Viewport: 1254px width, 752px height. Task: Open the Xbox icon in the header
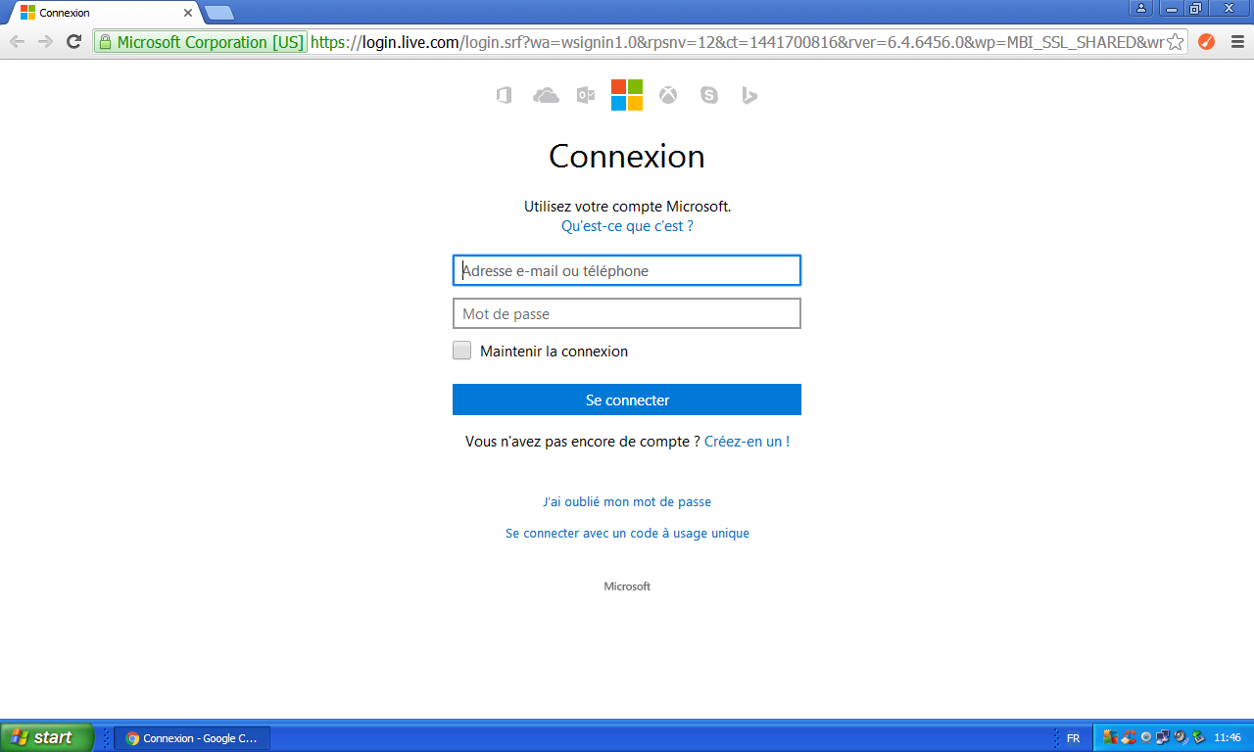pyautogui.click(x=668, y=95)
